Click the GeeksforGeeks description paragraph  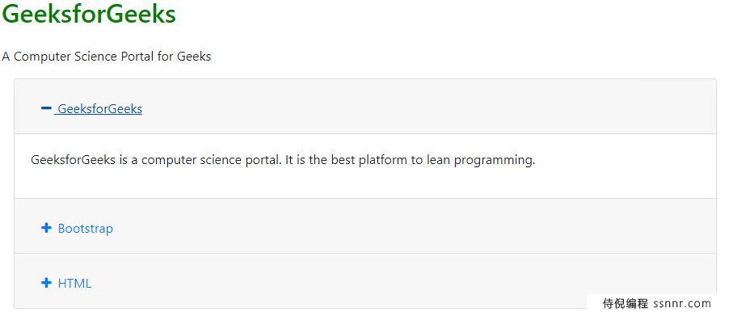tap(283, 160)
